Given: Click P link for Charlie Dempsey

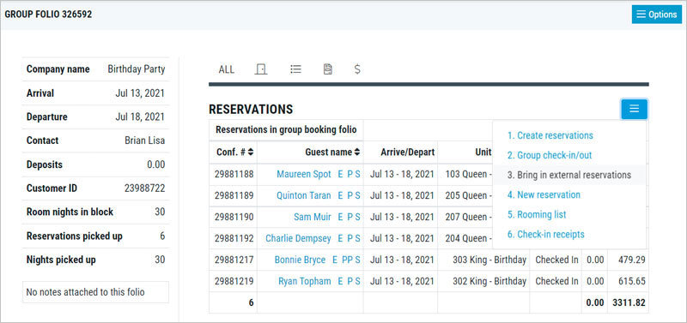Looking at the screenshot, I should [350, 238].
